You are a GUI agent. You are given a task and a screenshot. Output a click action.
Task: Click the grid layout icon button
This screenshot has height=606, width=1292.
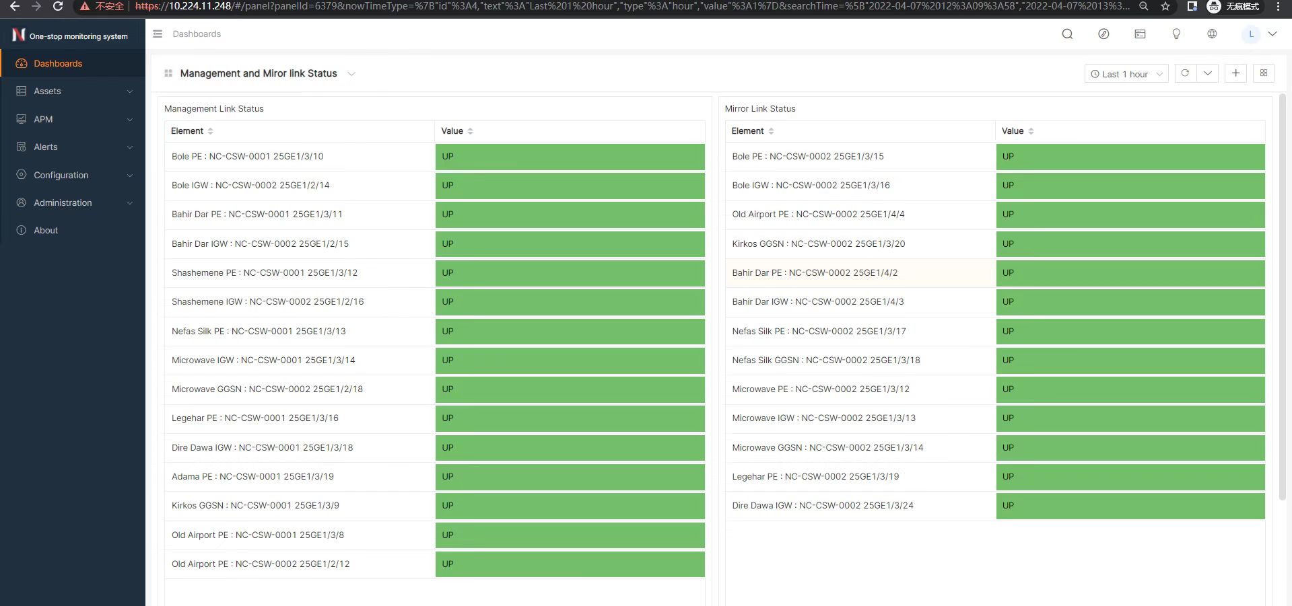point(1264,73)
